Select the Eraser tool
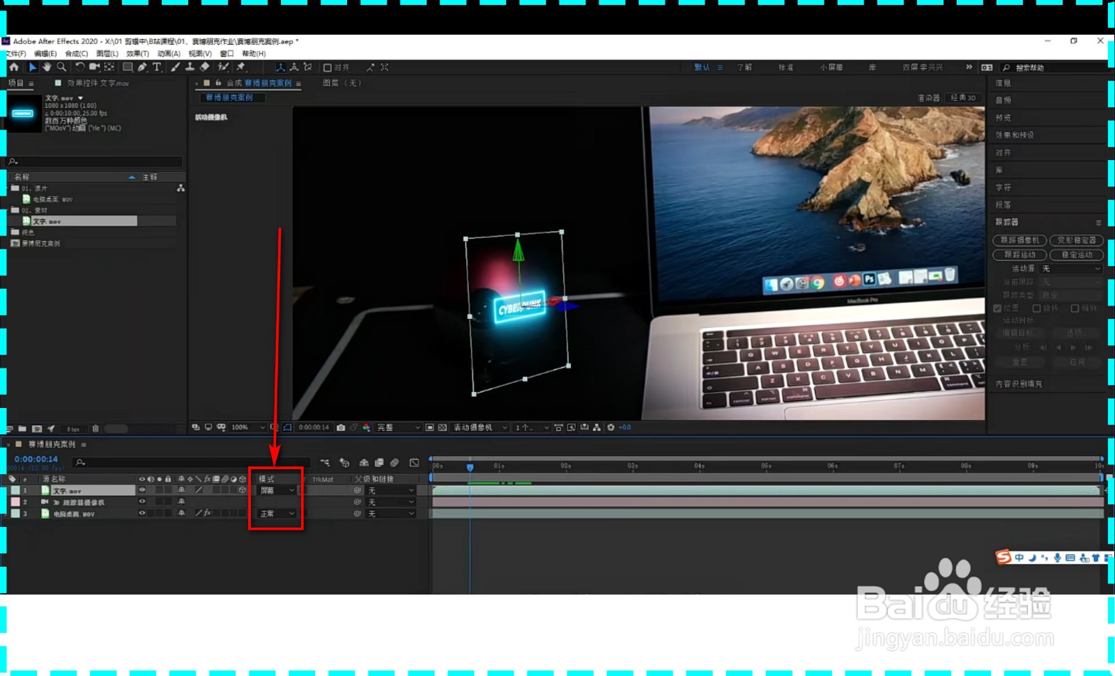Viewport: 1115px width, 676px height. 204,67
